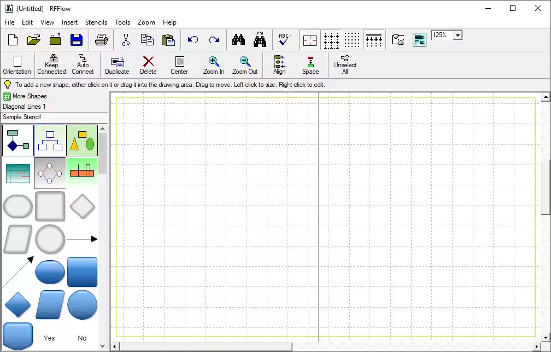This screenshot has height=352, width=551.
Task: Open the Insert menu
Action: pyautogui.click(x=69, y=22)
